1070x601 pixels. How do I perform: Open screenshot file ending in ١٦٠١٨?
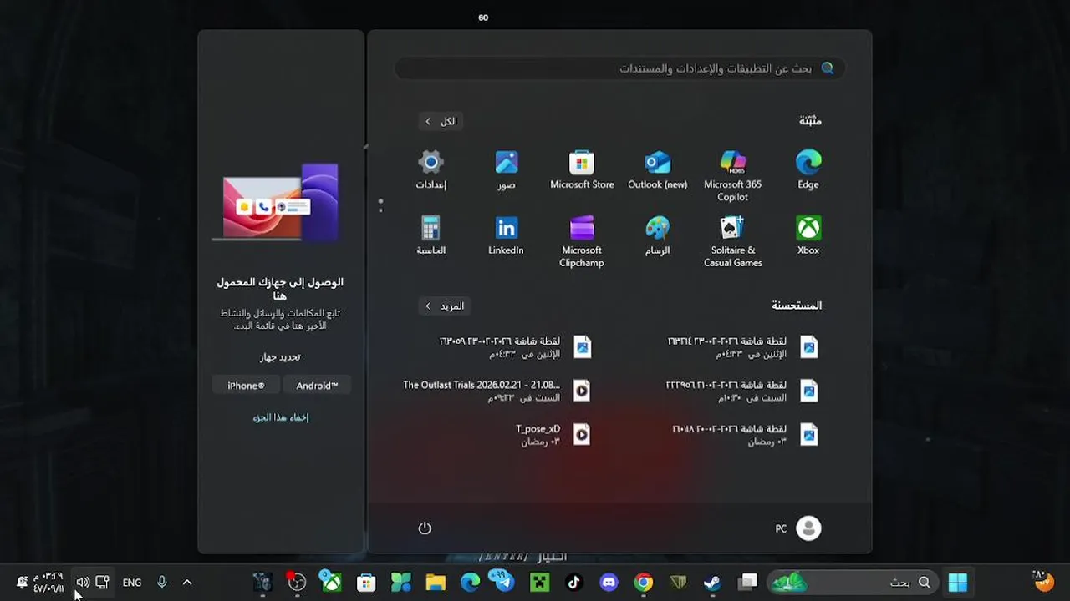pyautogui.click(x=746, y=434)
